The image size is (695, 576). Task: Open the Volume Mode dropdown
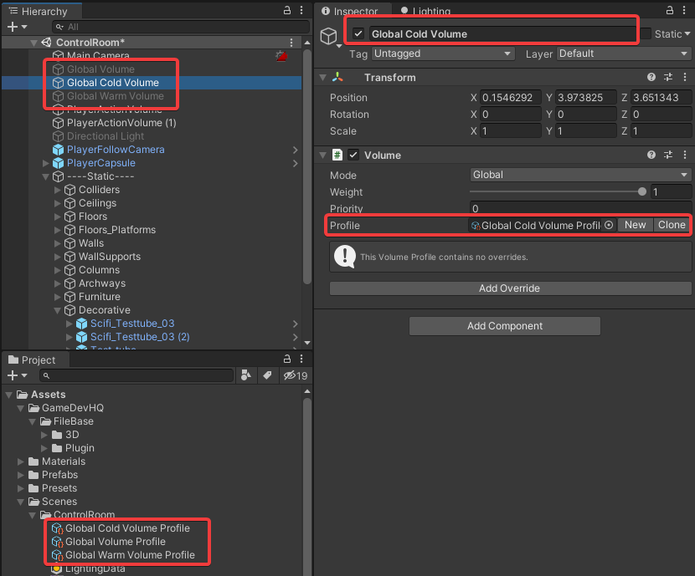point(580,176)
